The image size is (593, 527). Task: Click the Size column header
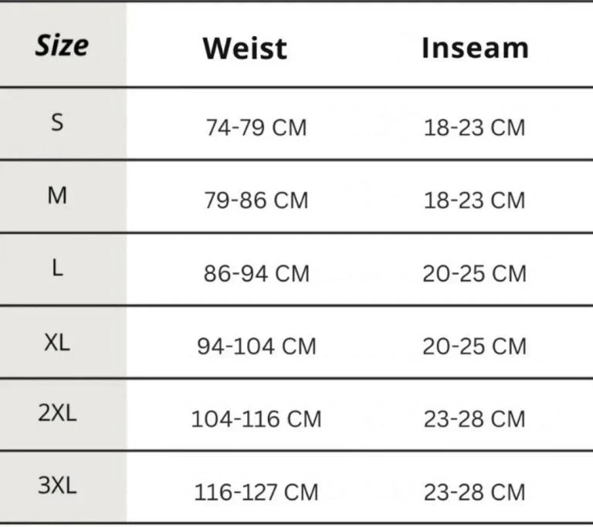(x=62, y=46)
